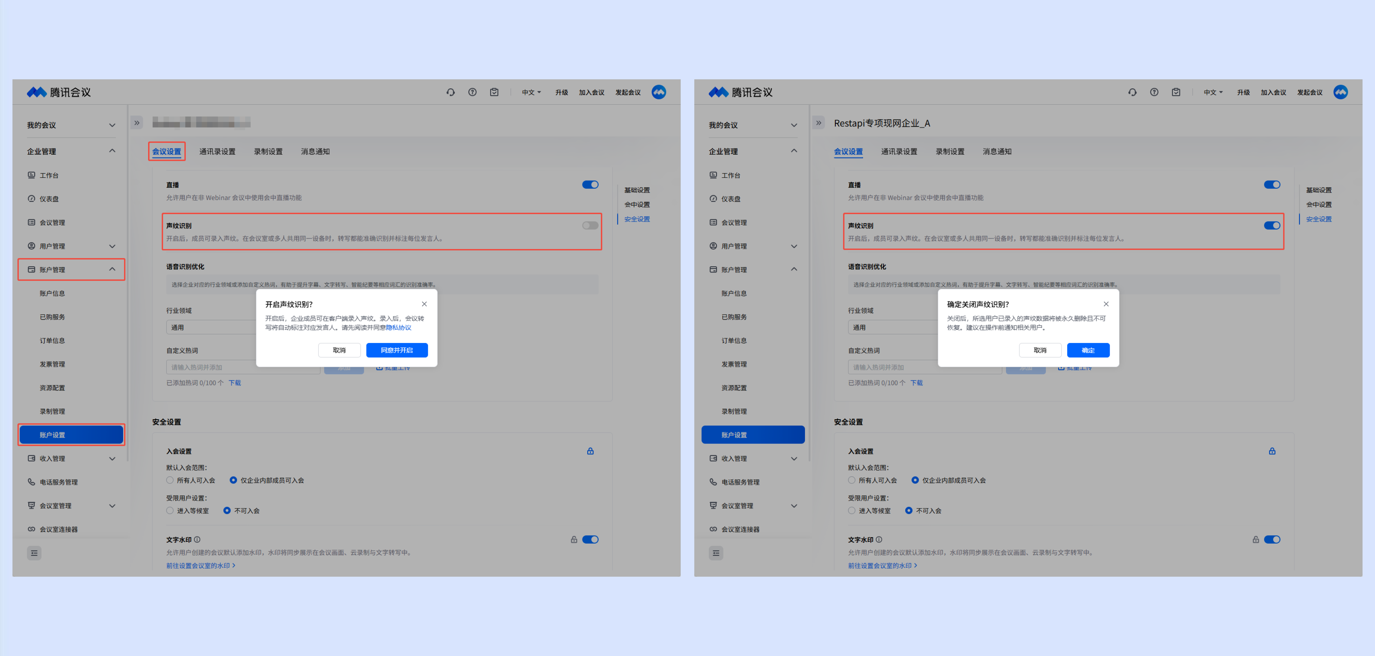Open 中文 language dropdown in left window
Viewport: 1375px width, 656px height.
pos(531,92)
